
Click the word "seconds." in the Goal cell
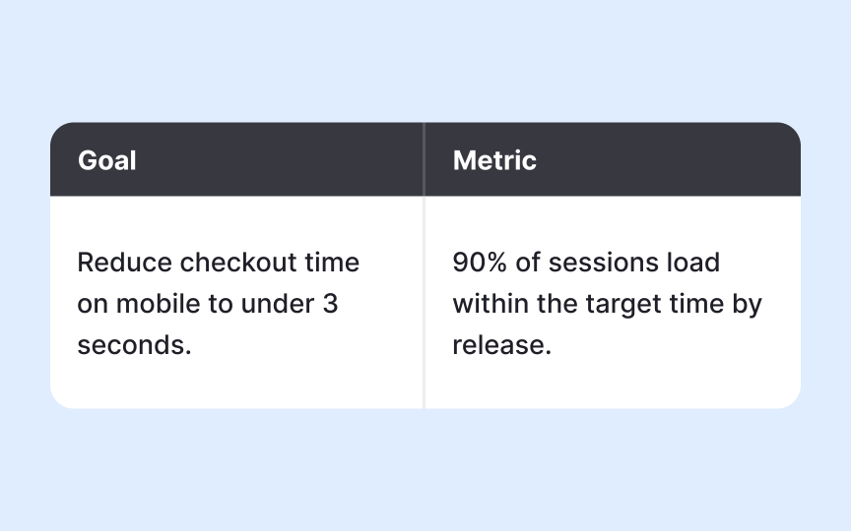[134, 346]
